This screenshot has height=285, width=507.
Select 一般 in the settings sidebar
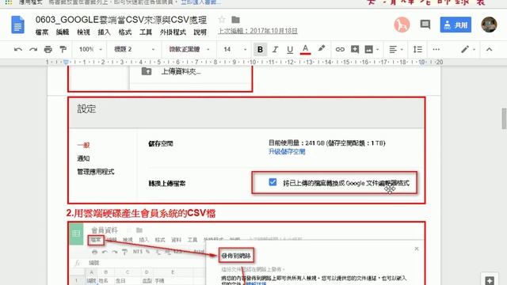point(83,145)
